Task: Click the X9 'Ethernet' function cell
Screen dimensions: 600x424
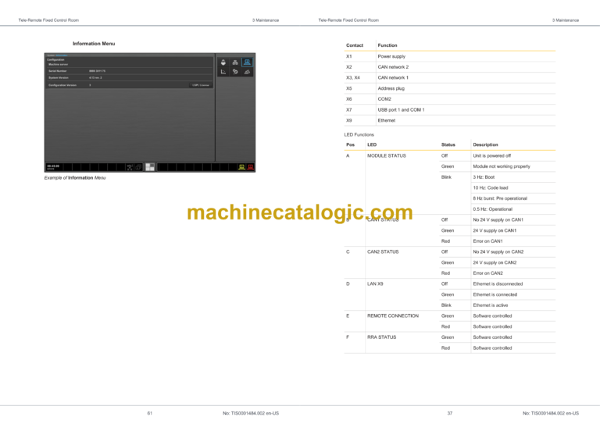Action: tap(387, 120)
